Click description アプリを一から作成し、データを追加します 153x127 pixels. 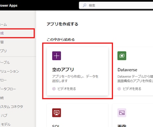pyautogui.click(x=75, y=79)
